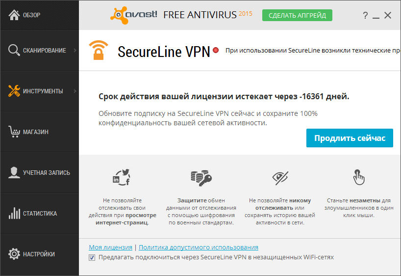
Task: Open the Моя лицензия link
Action: pyautogui.click(x=110, y=248)
